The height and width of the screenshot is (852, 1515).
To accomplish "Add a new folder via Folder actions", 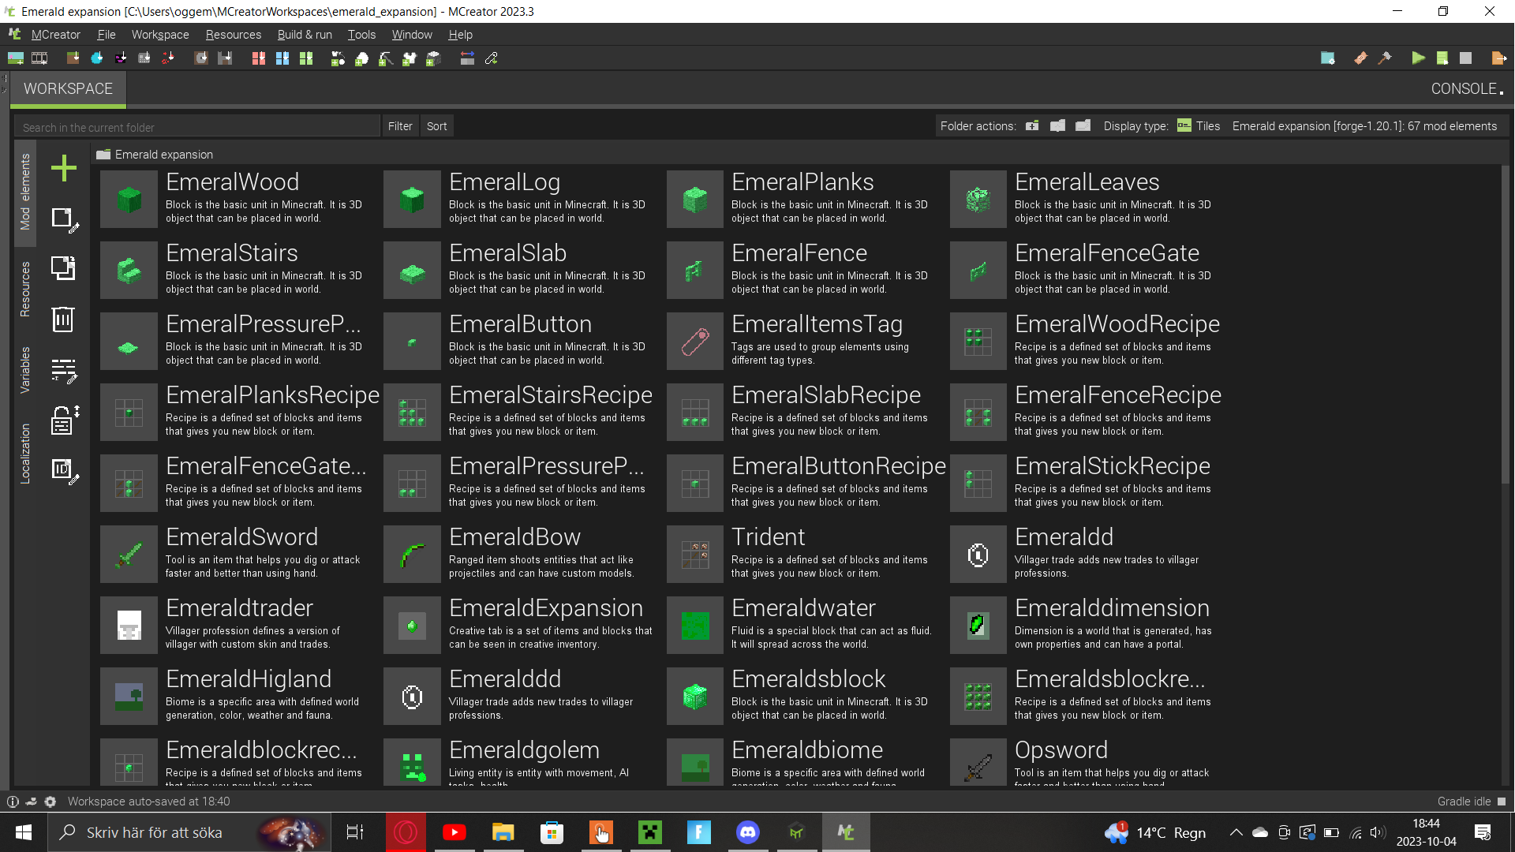I will (1032, 125).
